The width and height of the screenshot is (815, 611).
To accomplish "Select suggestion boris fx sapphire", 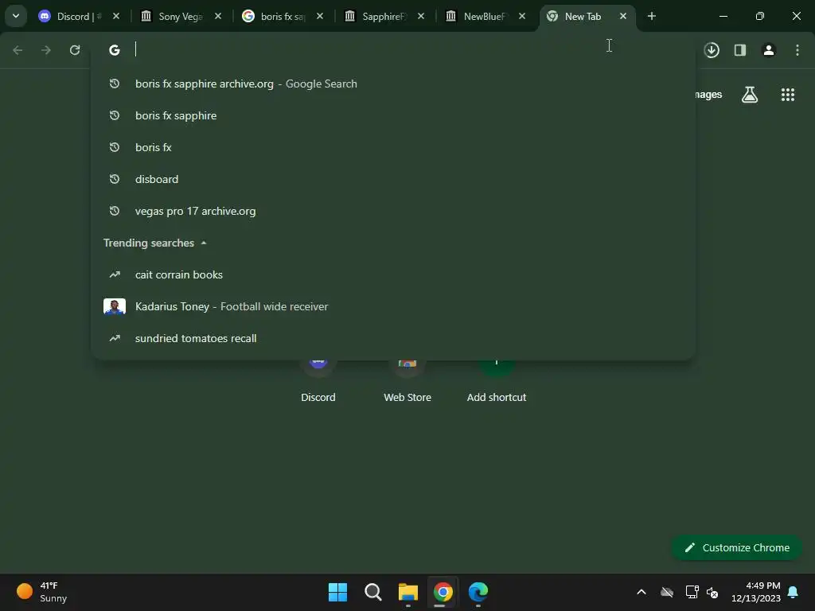I will [393, 115].
